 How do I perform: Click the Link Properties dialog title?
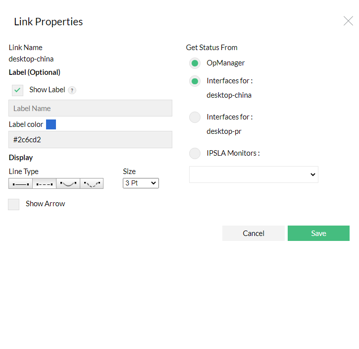coord(49,22)
